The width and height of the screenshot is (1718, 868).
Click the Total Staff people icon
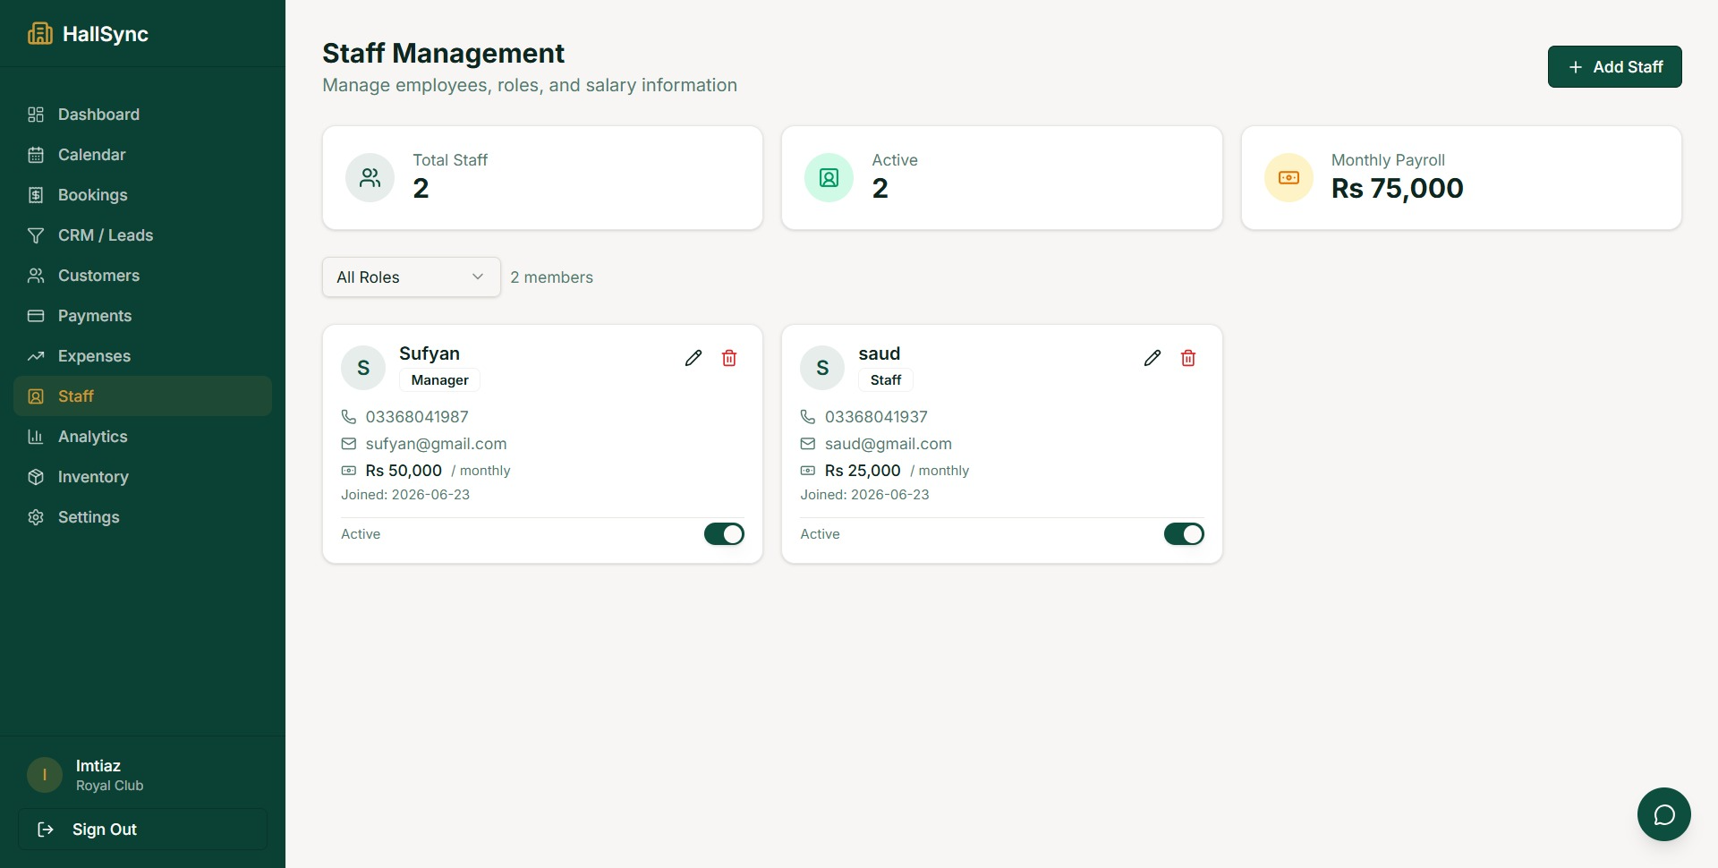(370, 177)
